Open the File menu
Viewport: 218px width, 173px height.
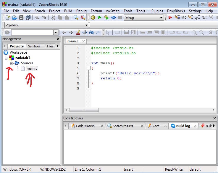pyautogui.click(x=6, y=11)
